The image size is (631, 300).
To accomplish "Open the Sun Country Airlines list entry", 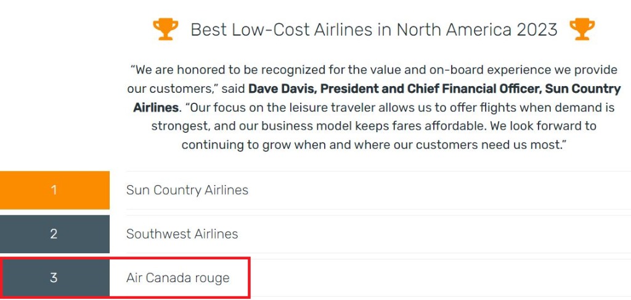I will (x=187, y=190).
